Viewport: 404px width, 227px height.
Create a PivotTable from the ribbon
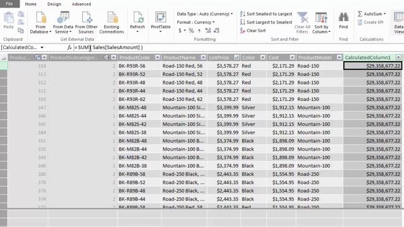point(160,22)
